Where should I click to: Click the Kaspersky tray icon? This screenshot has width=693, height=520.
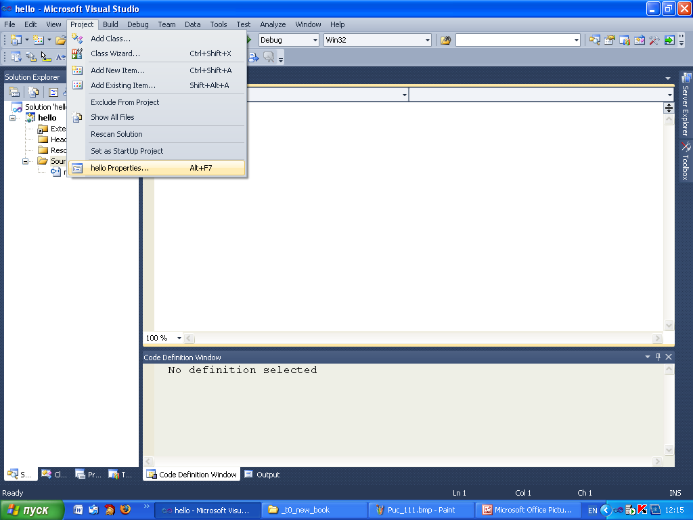643,510
